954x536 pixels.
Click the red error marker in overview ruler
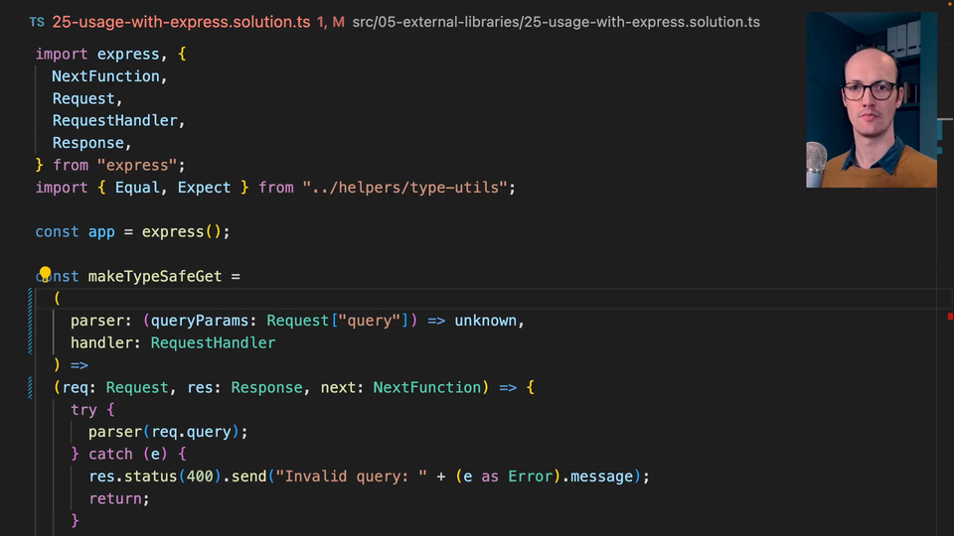point(950,316)
